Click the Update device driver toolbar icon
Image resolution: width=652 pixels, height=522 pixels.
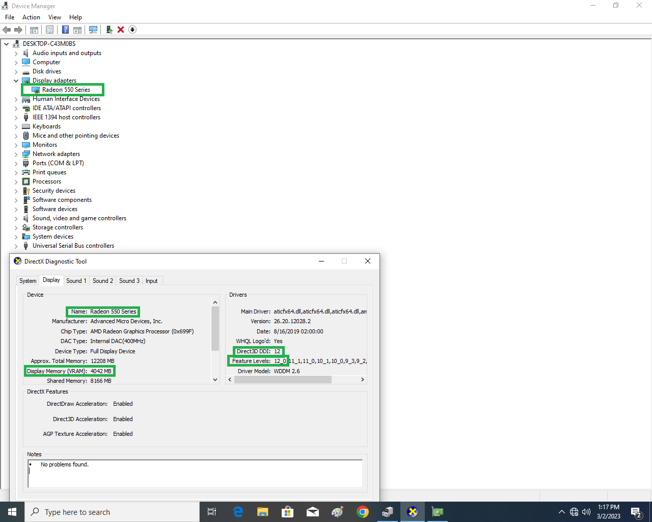coord(109,30)
